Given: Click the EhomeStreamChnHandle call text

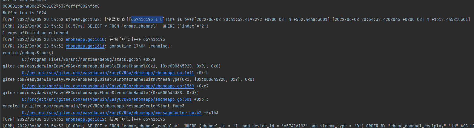Looking at the screenshot, I should coord(101,93).
